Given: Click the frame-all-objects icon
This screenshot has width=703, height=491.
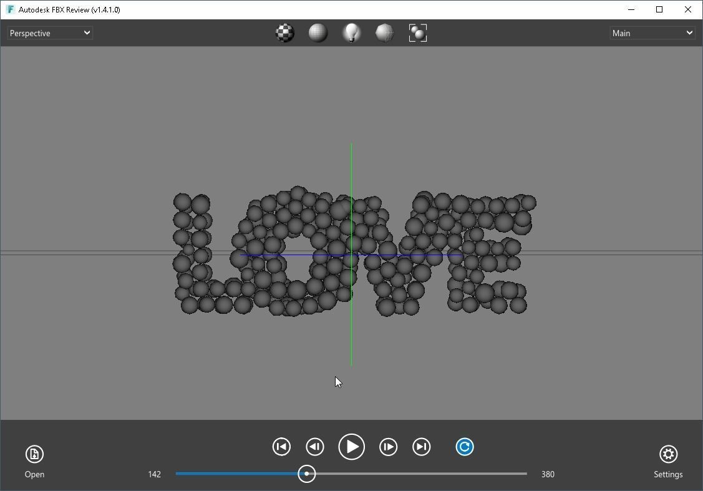Looking at the screenshot, I should (x=418, y=32).
